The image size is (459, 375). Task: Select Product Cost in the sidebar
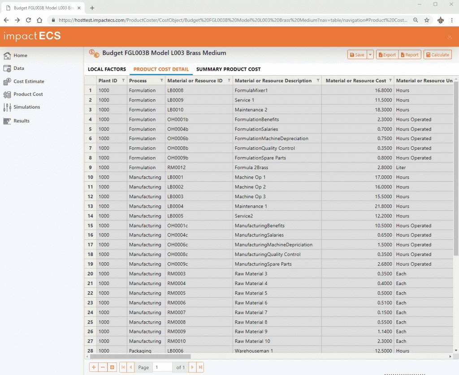pyautogui.click(x=23, y=94)
